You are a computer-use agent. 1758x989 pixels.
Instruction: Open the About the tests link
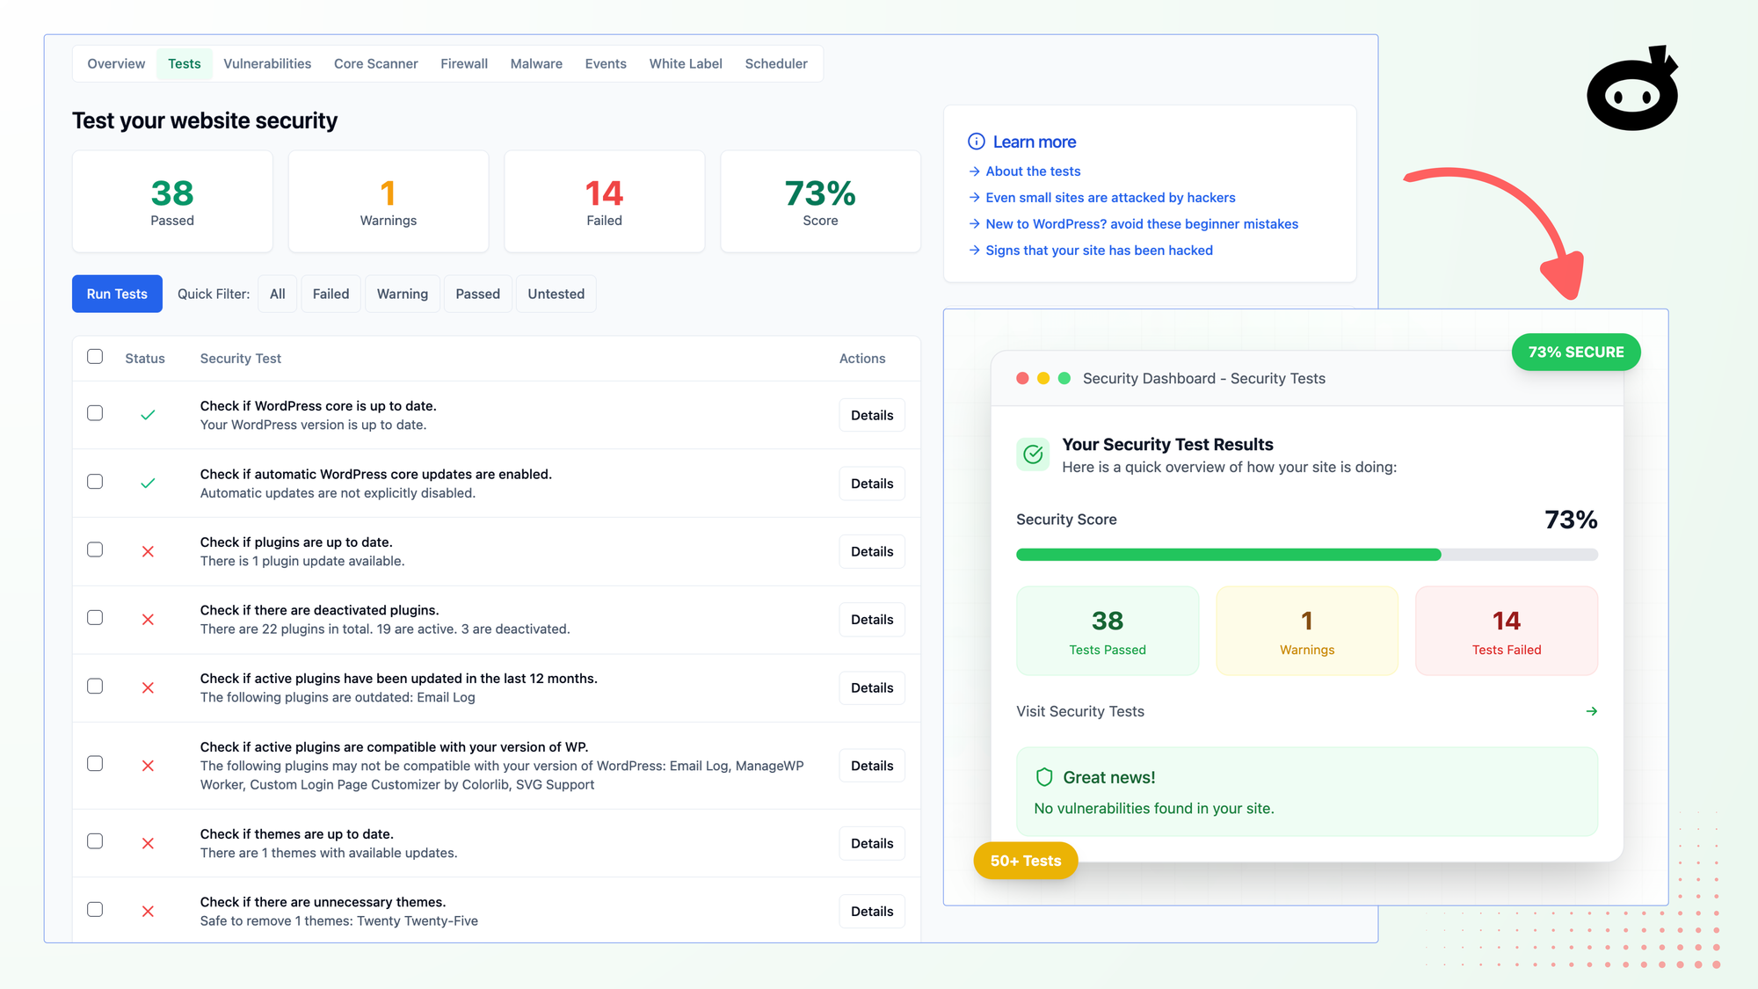pos(1033,171)
